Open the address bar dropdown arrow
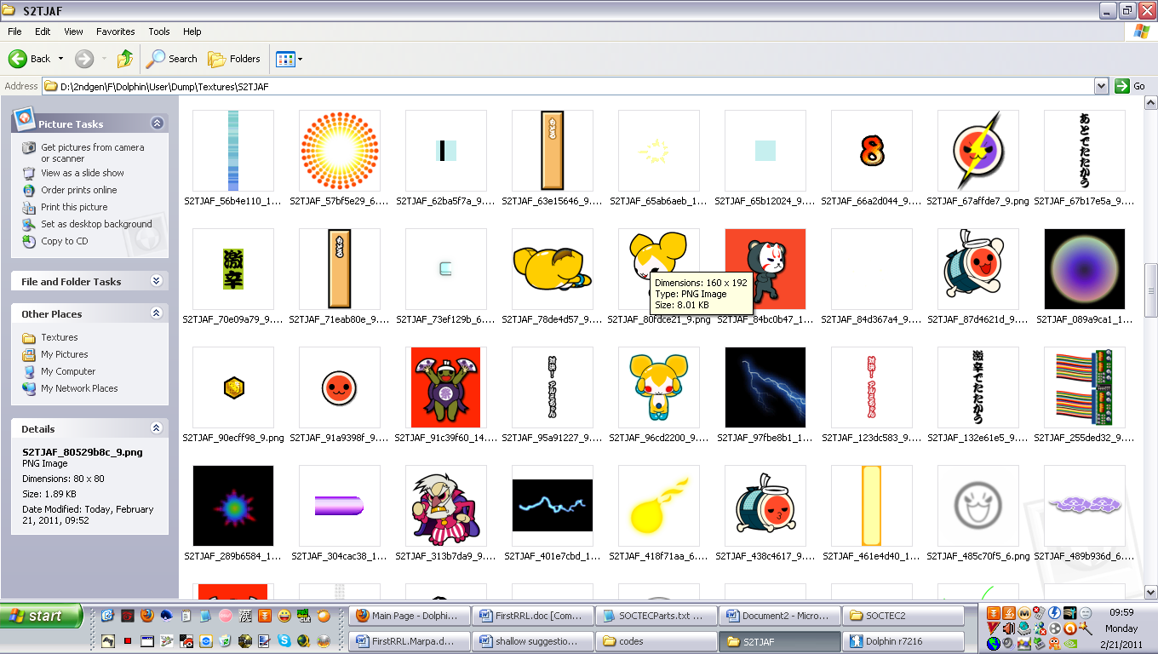 1101,86
